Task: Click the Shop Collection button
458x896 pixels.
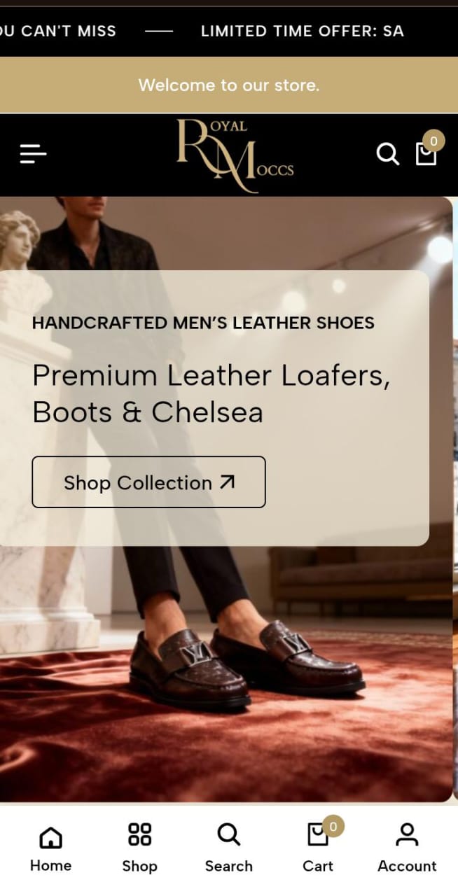Action: (148, 482)
